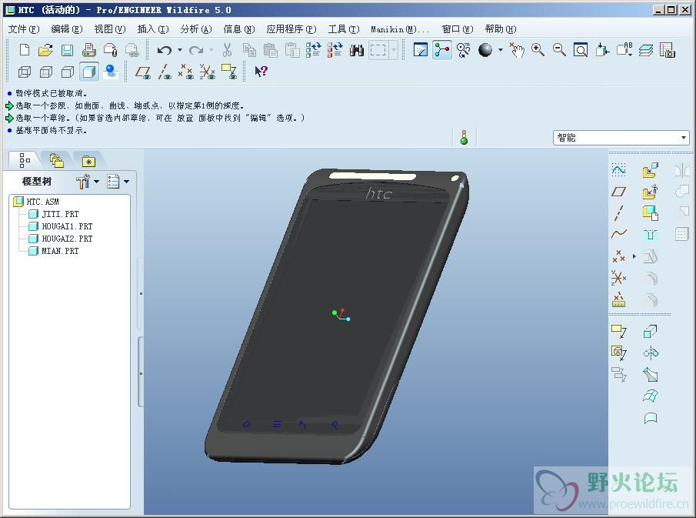This screenshot has height=518, width=696.
Task: Switch to the favorites navigator tab
Action: click(x=88, y=161)
